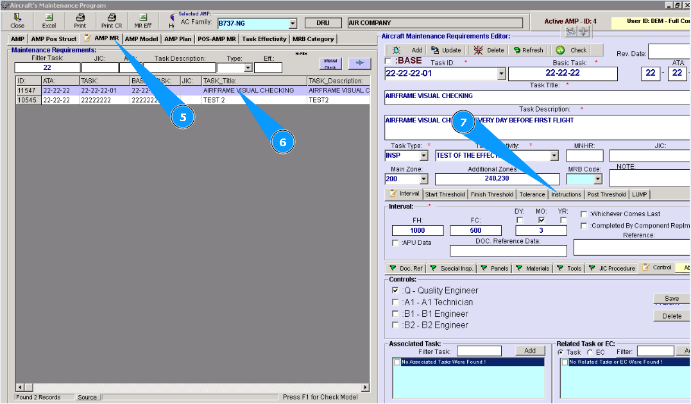Click Add in Associated Task section
Image resolution: width=691 pixels, height=404 pixels.
(x=530, y=351)
